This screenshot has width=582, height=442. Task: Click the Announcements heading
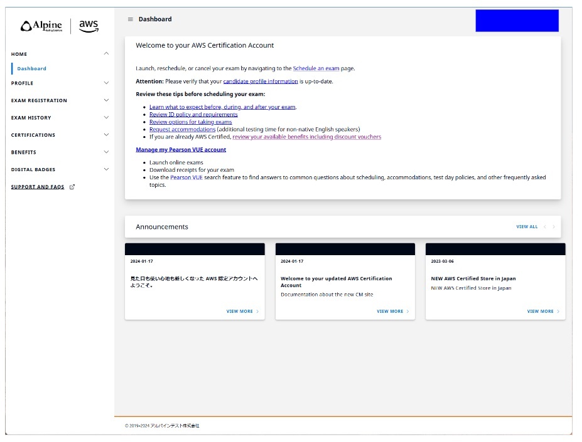pyautogui.click(x=162, y=226)
